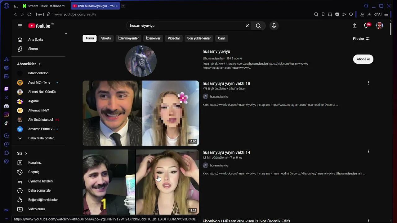Take a snapshot with the capture icon
Screen dimensions: 397x223
click(330, 14)
